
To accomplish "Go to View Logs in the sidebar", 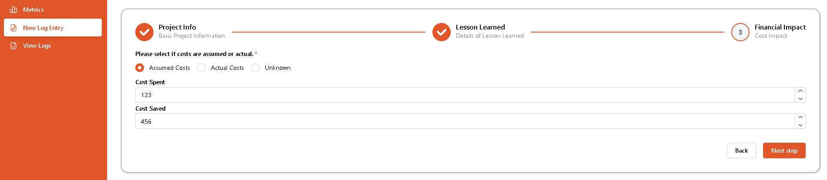I will pos(37,46).
